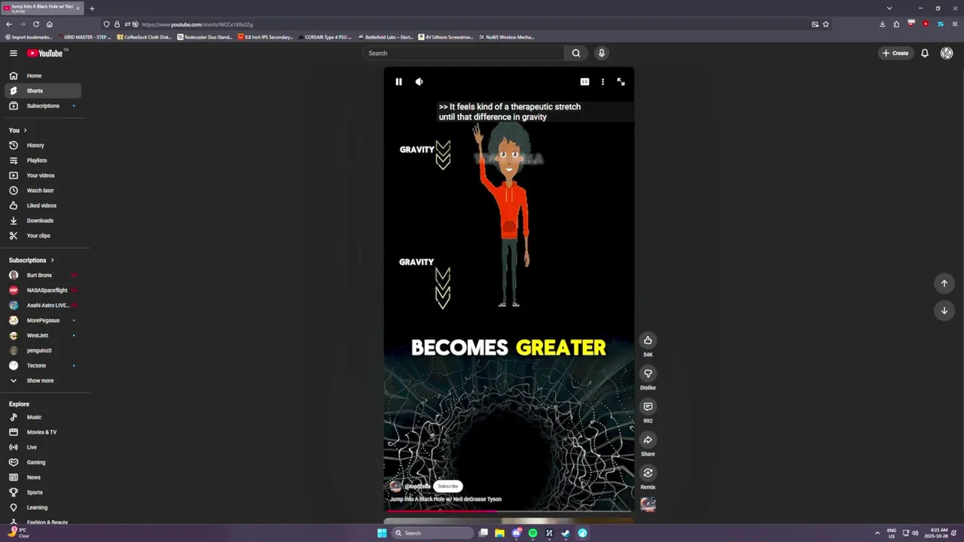Screen dimensions: 964x542
Task: Share this Short
Action: point(648,440)
